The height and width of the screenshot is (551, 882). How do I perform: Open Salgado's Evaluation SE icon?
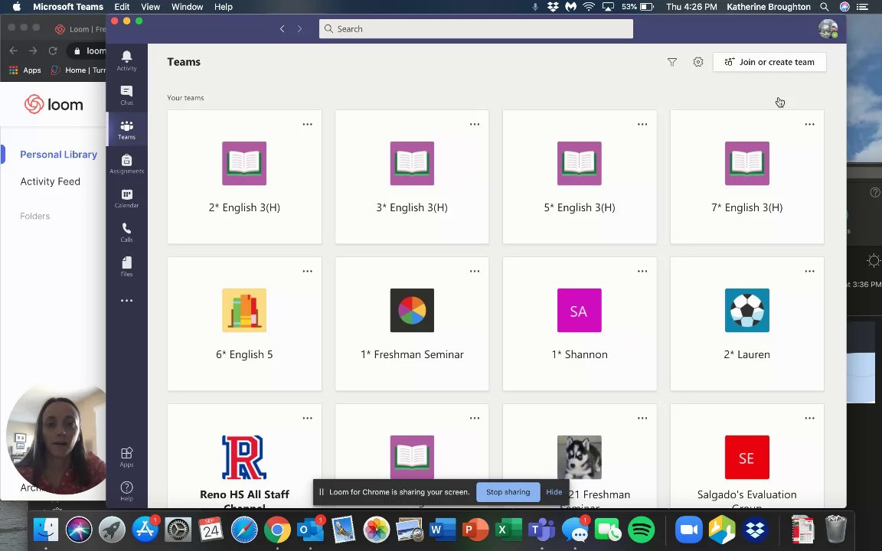click(x=747, y=457)
